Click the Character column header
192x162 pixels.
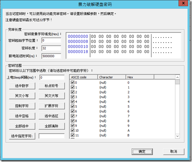112,77
